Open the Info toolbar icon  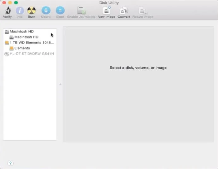pyautogui.click(x=20, y=10)
